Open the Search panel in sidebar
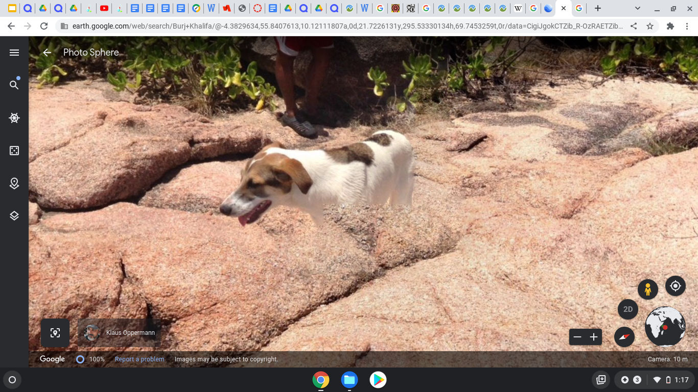 pos(14,85)
